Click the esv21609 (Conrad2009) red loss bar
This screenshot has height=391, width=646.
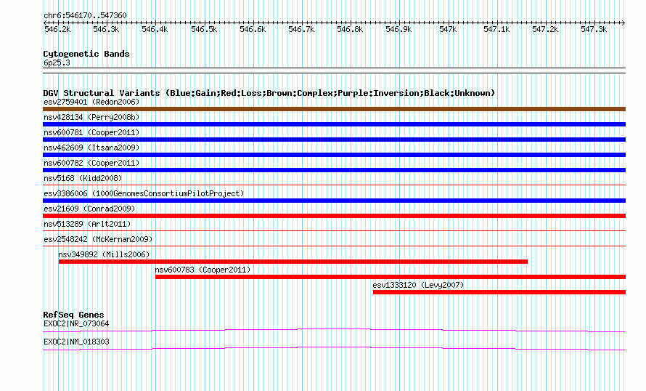point(334,216)
